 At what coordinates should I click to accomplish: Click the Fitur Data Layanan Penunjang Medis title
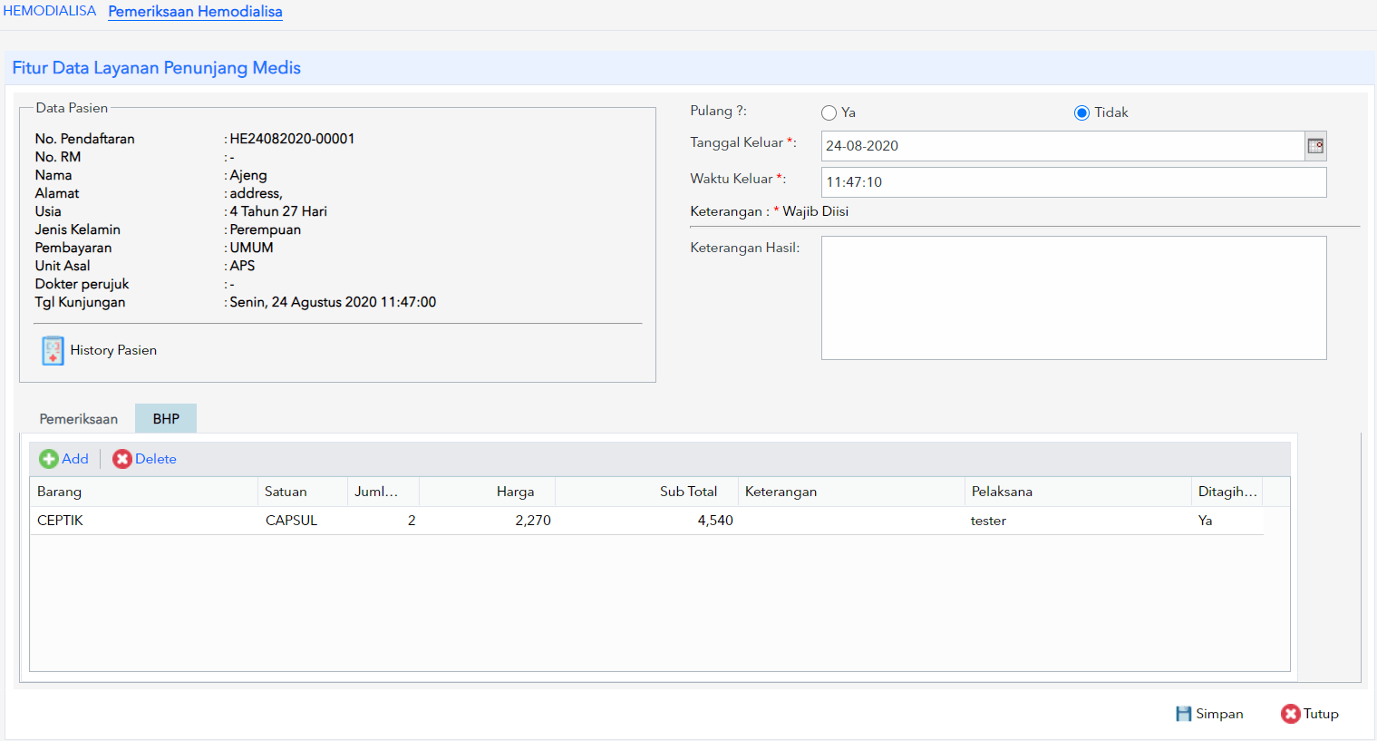[x=156, y=68]
